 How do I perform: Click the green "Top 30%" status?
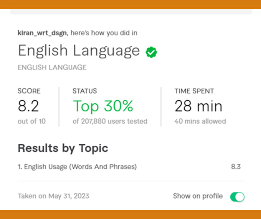(x=103, y=106)
